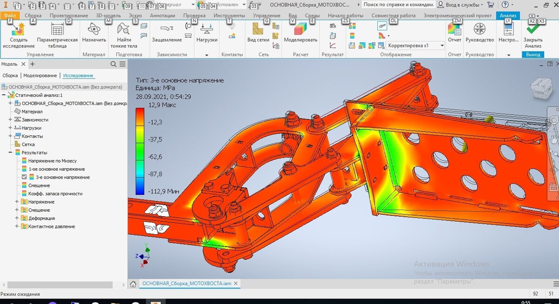This screenshot has height=304, width=559.
Task: Expand the Контакты tree node
Action: (x=10, y=136)
